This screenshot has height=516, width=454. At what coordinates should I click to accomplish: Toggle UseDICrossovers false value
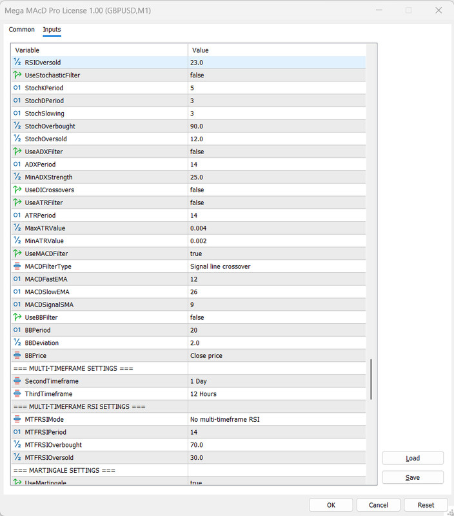coord(277,190)
